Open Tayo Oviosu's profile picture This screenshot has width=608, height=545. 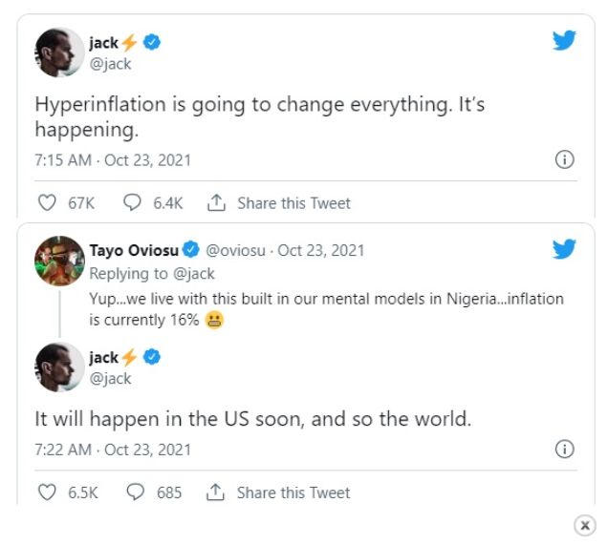pos(58,261)
